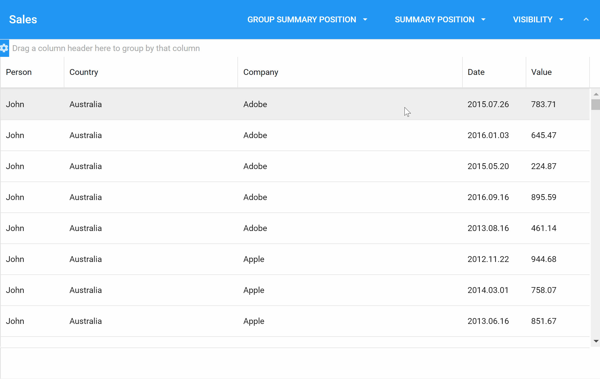Click the vertical scrollbar thumb
Screen dimensions: 600x379
(595, 105)
